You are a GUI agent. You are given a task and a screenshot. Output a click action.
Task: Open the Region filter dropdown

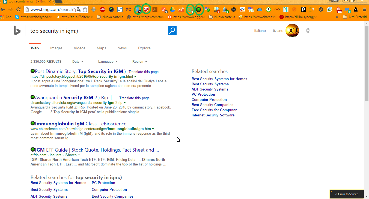tap(140, 62)
